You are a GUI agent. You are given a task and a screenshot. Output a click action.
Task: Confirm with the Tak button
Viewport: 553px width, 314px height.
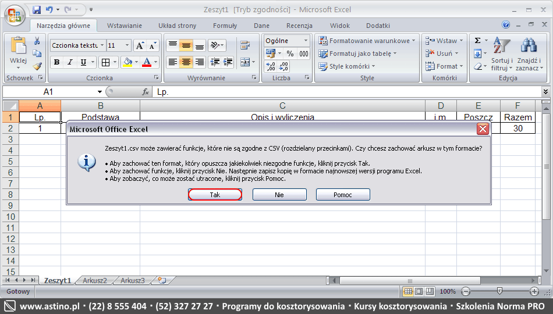[215, 195]
